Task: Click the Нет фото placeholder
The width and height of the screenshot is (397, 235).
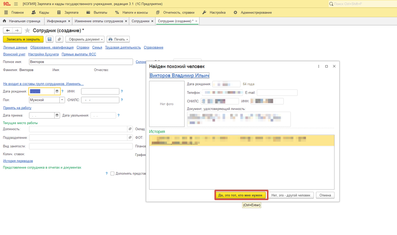Action: tap(167, 104)
